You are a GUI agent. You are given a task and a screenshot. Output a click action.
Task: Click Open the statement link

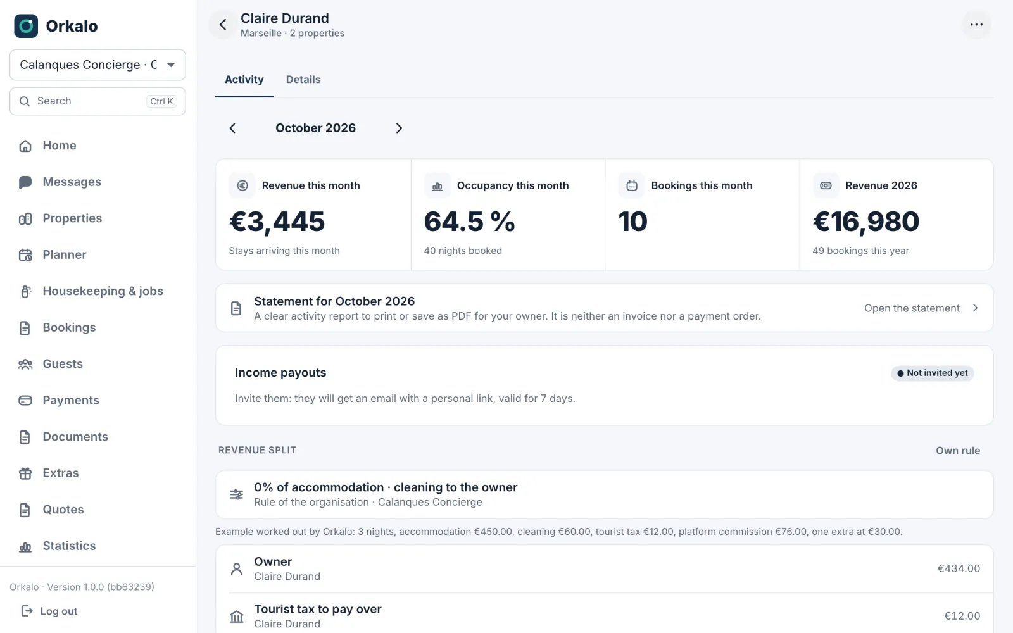tap(912, 308)
